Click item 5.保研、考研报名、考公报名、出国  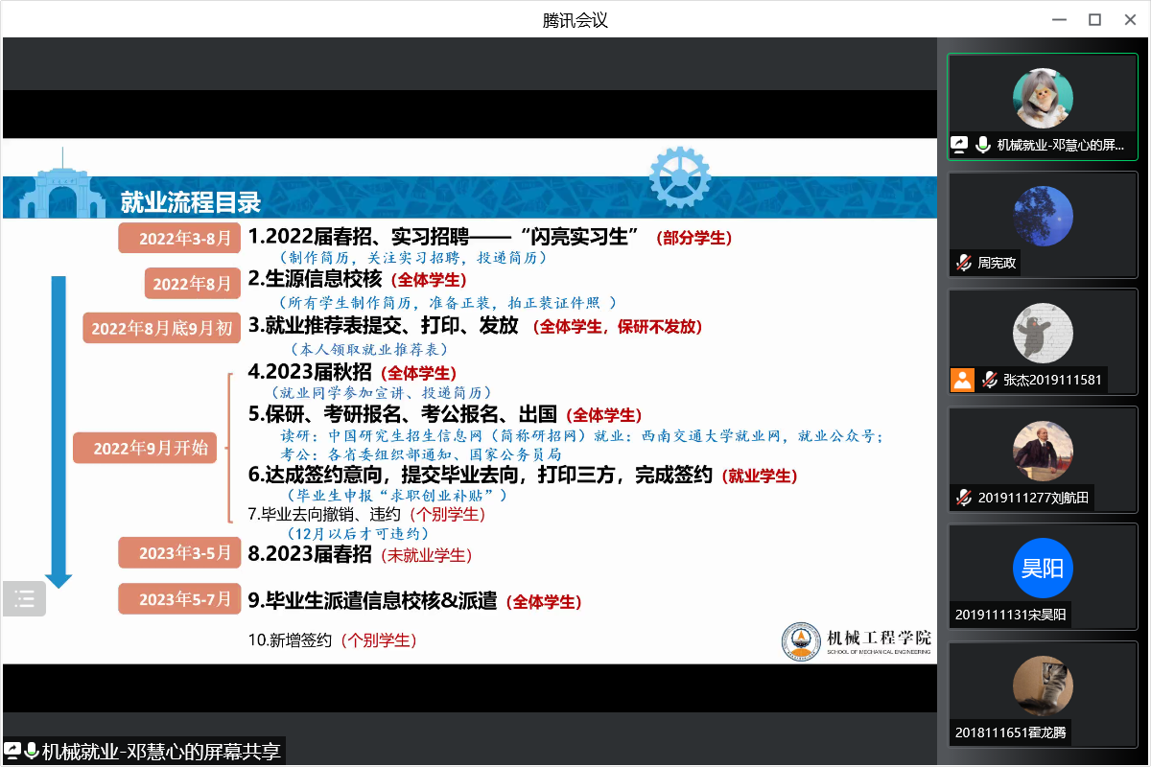(x=403, y=414)
